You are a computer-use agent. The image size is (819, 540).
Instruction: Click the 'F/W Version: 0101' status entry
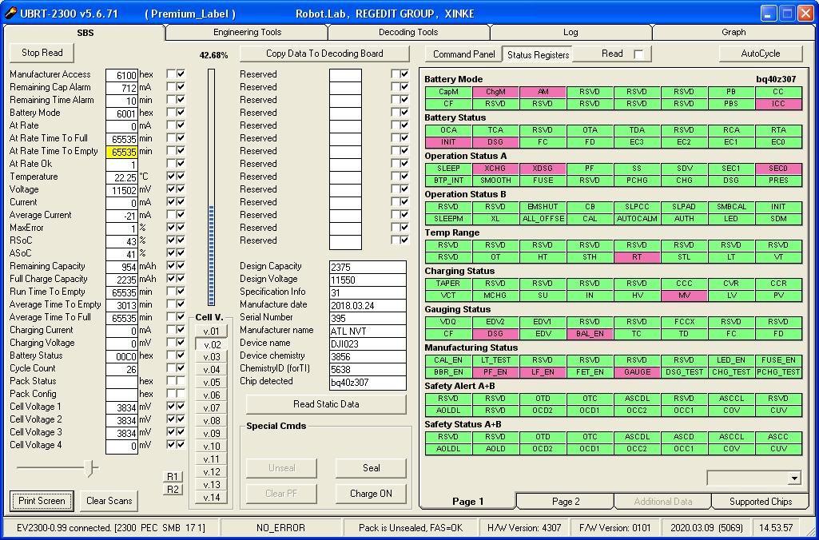(x=615, y=528)
